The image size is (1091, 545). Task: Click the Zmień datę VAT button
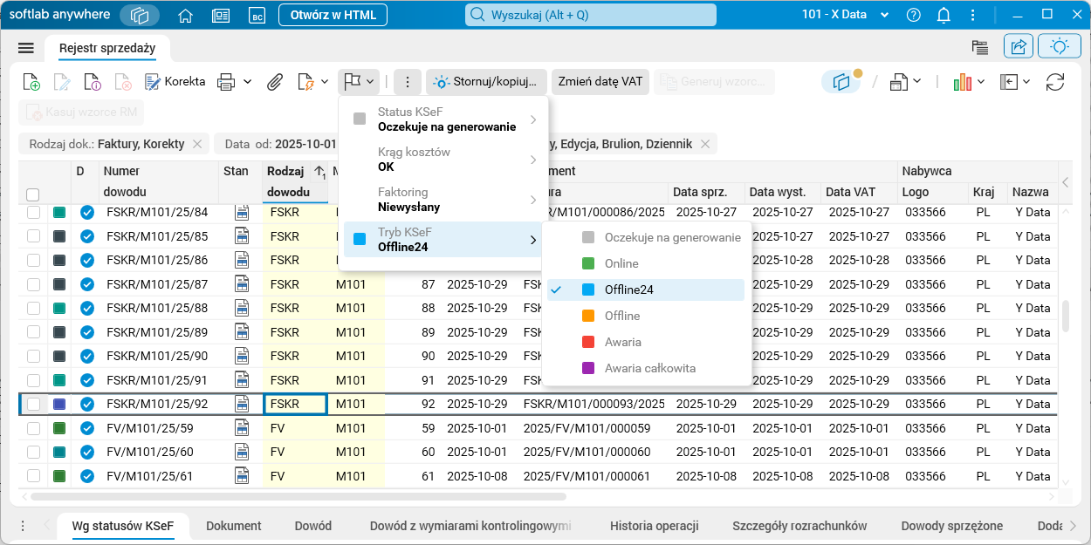[600, 82]
